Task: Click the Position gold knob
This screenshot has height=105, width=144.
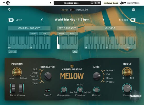Action: [x=17, y=72]
